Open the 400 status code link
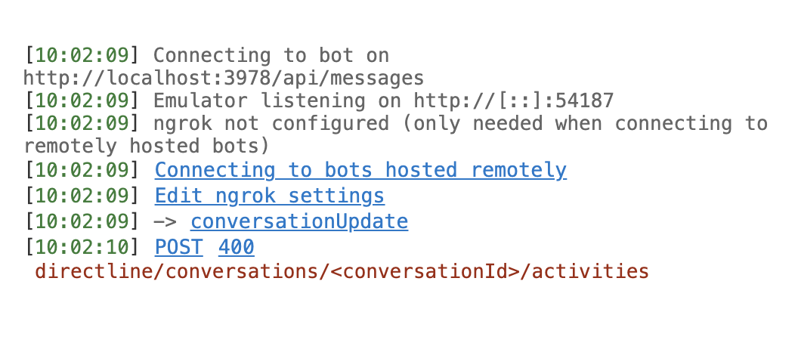798x343 pixels. coord(236,247)
